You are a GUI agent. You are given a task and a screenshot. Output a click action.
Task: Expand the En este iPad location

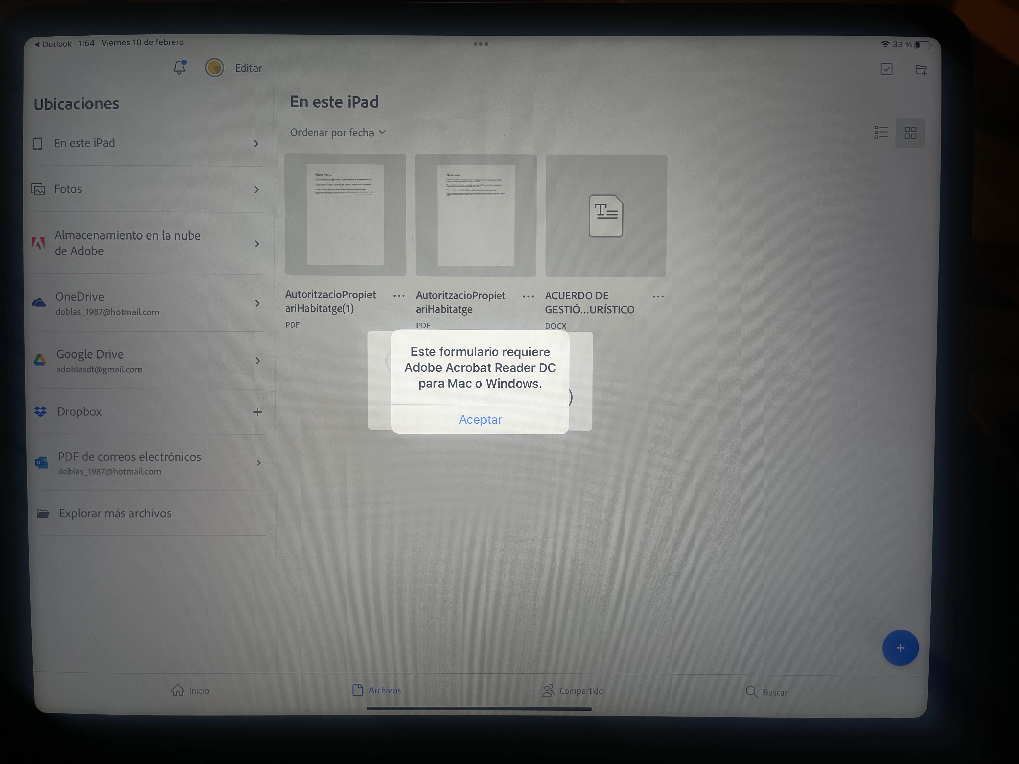coord(256,144)
